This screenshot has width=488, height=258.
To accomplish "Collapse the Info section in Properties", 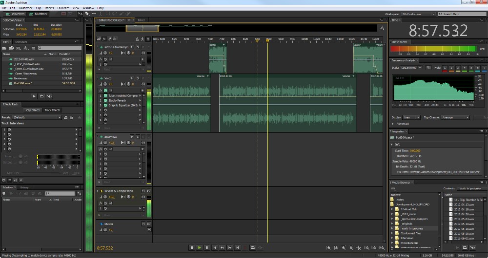I will (x=392, y=145).
